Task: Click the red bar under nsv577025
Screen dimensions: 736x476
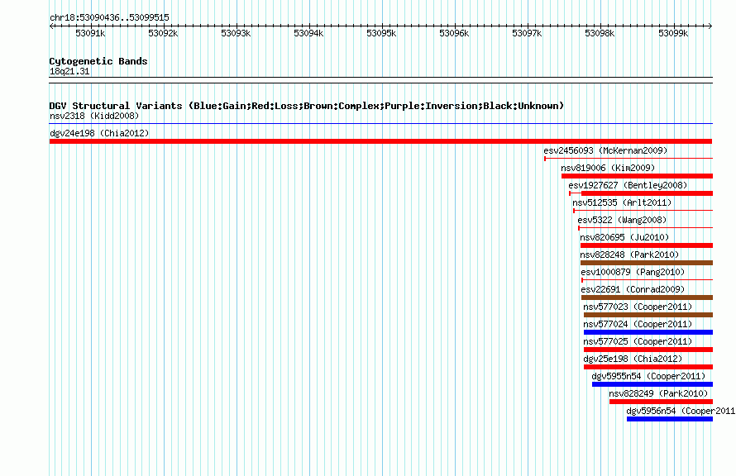Action: click(648, 350)
